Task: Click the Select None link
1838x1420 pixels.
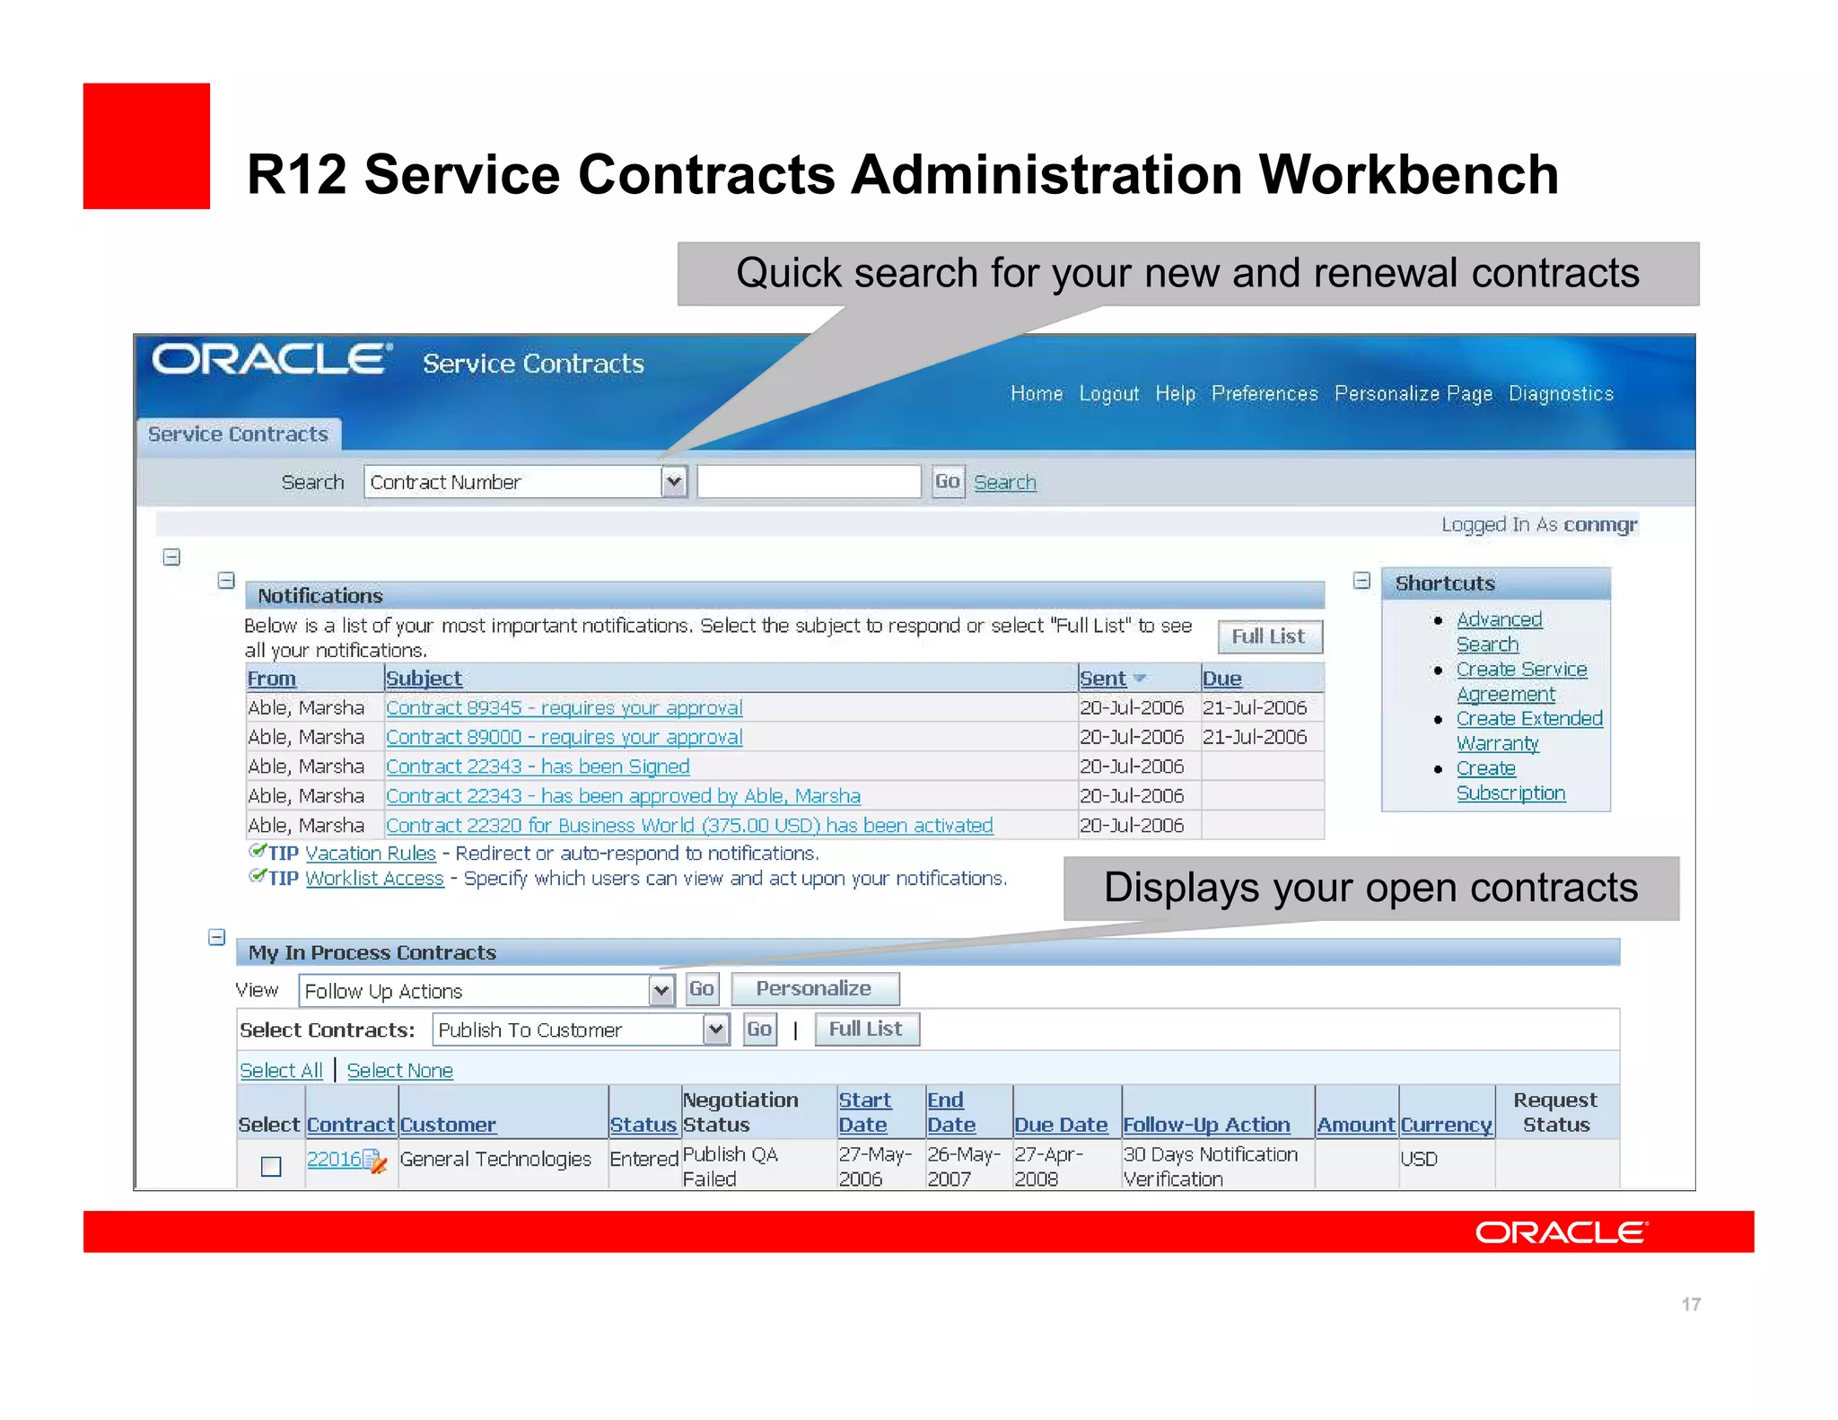Action: [400, 1071]
